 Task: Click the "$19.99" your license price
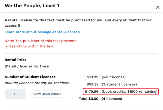[93, 77]
